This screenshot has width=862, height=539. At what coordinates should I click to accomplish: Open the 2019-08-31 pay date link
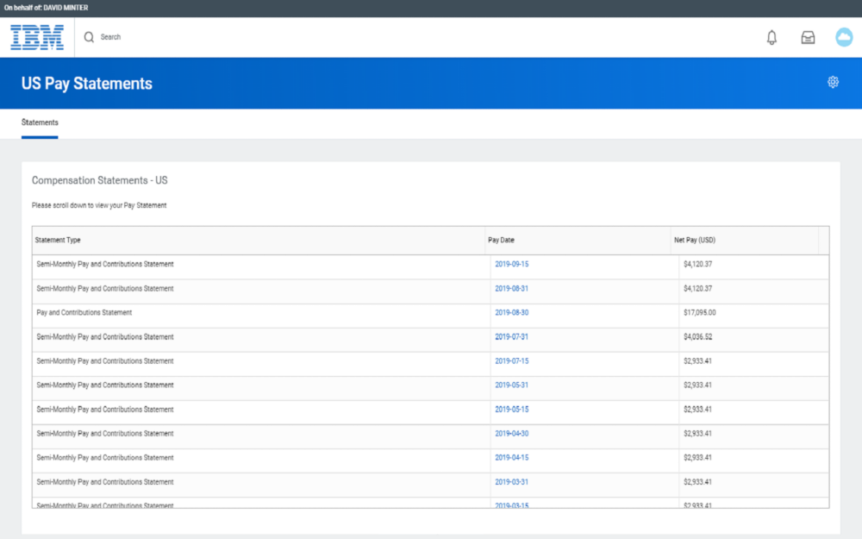[511, 288]
